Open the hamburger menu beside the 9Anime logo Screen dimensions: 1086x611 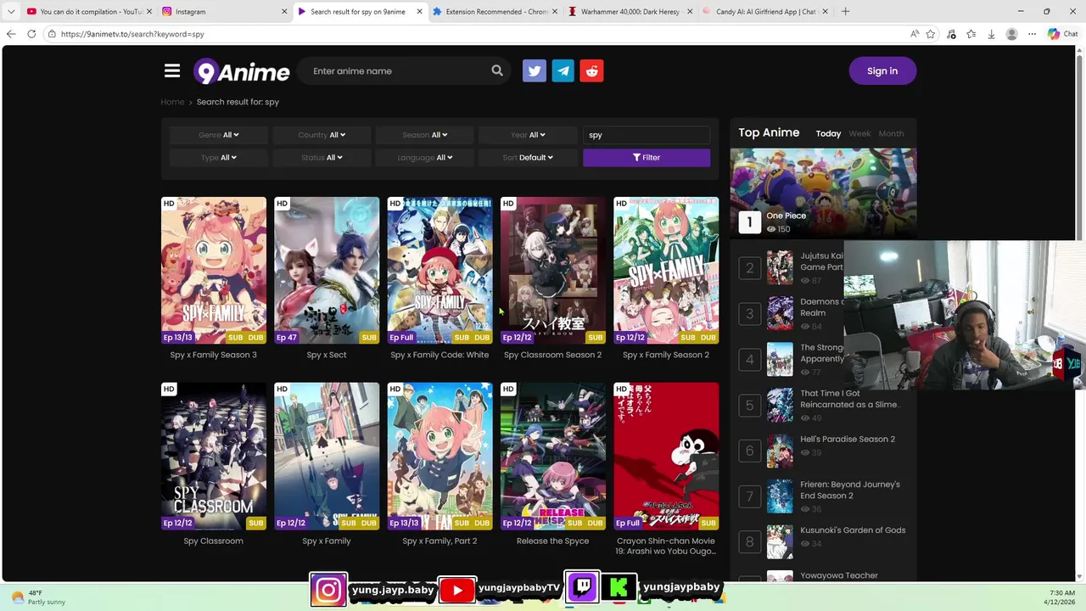[172, 70]
